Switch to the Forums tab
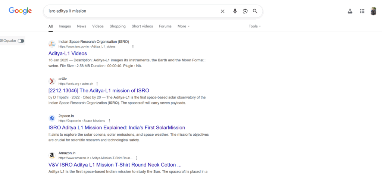This screenshot has width=382, height=174. [165, 26]
